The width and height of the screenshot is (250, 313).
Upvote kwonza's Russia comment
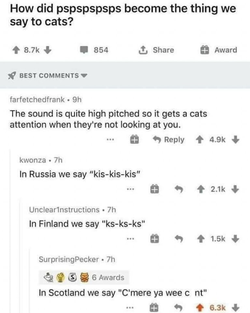pyautogui.click(x=201, y=189)
